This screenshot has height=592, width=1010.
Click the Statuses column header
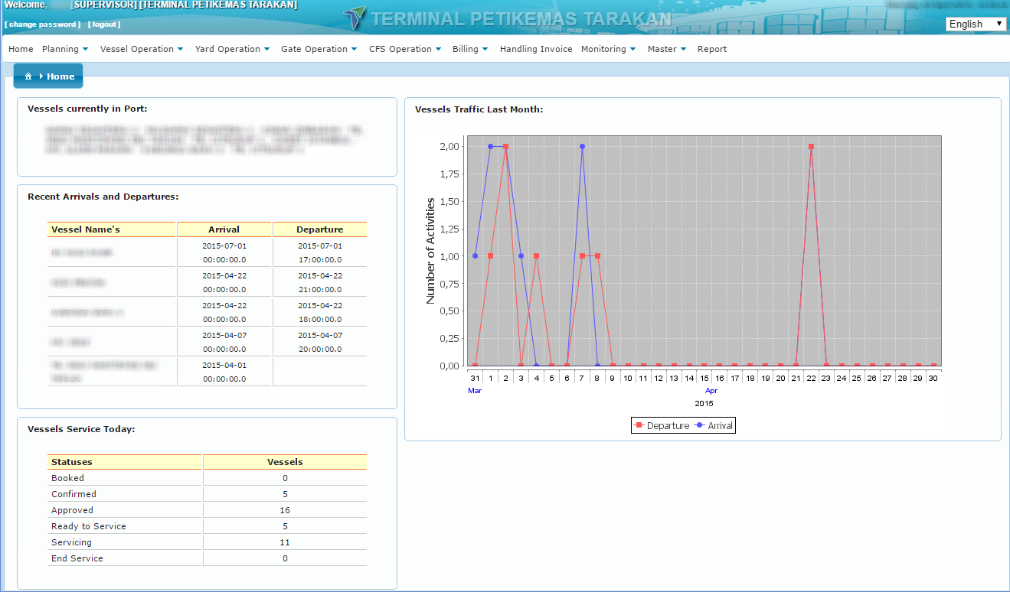(125, 462)
